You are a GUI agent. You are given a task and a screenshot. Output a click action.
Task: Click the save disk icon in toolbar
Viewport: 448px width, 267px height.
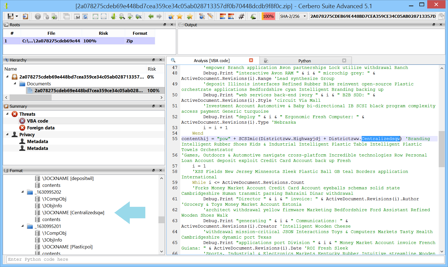click(x=10, y=16)
